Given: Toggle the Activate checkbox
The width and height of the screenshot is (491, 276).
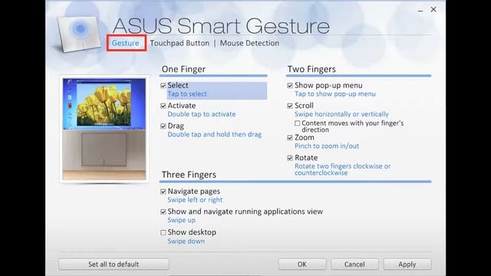Looking at the screenshot, I should (163, 106).
